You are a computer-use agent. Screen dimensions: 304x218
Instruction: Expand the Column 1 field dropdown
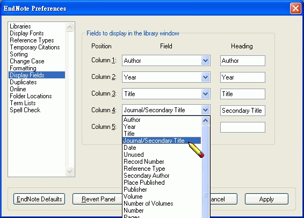tap(205, 61)
